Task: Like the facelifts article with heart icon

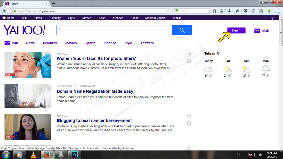Action: point(189,55)
